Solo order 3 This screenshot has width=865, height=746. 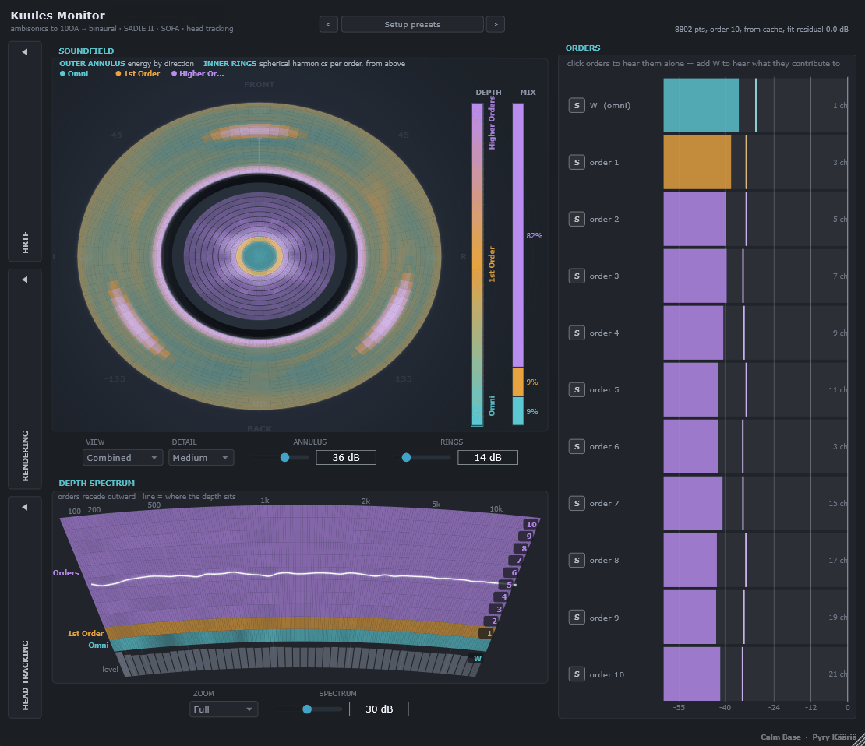point(577,276)
